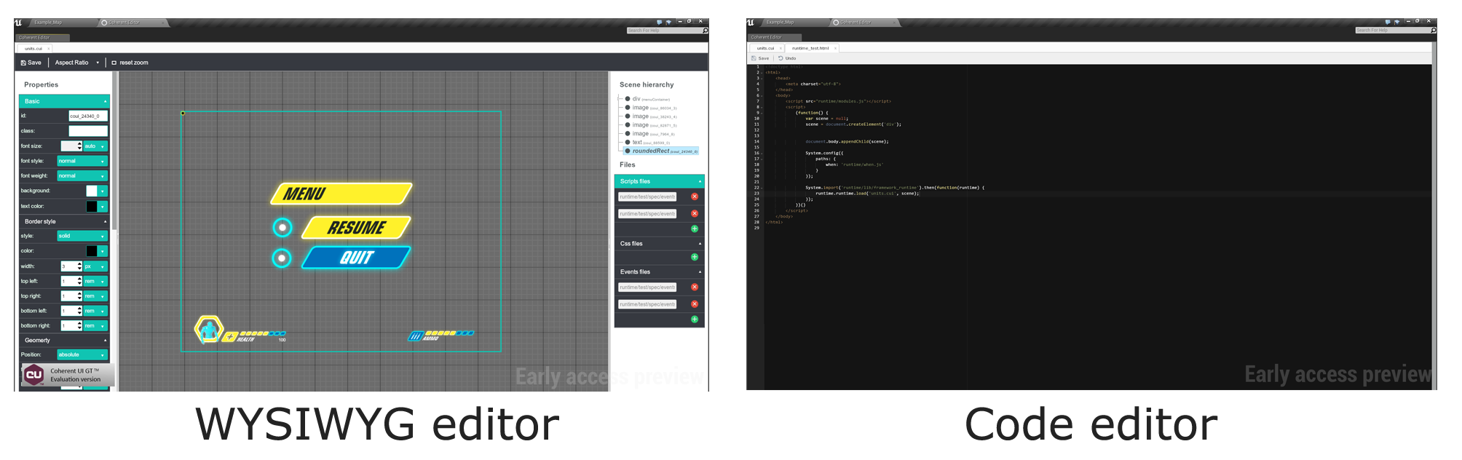The height and width of the screenshot is (460, 1462).
Task: Click the Undo icon in the code editor
Action: (781, 58)
